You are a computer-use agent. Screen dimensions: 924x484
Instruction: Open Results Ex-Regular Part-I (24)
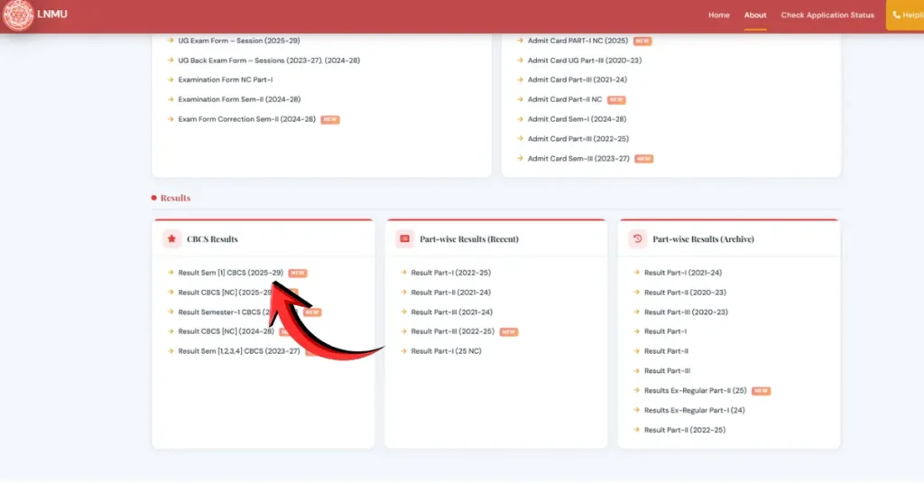[x=694, y=410]
